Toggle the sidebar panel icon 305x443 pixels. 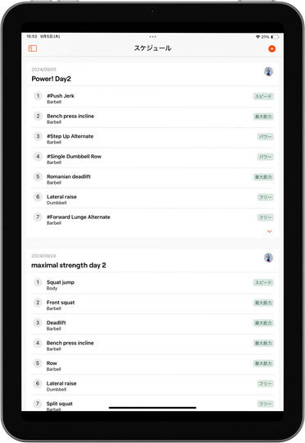tap(33, 48)
